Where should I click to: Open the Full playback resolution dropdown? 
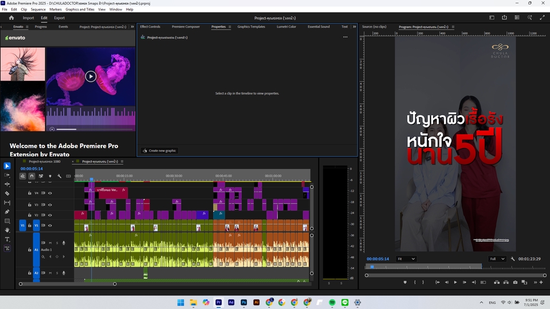pos(497,259)
